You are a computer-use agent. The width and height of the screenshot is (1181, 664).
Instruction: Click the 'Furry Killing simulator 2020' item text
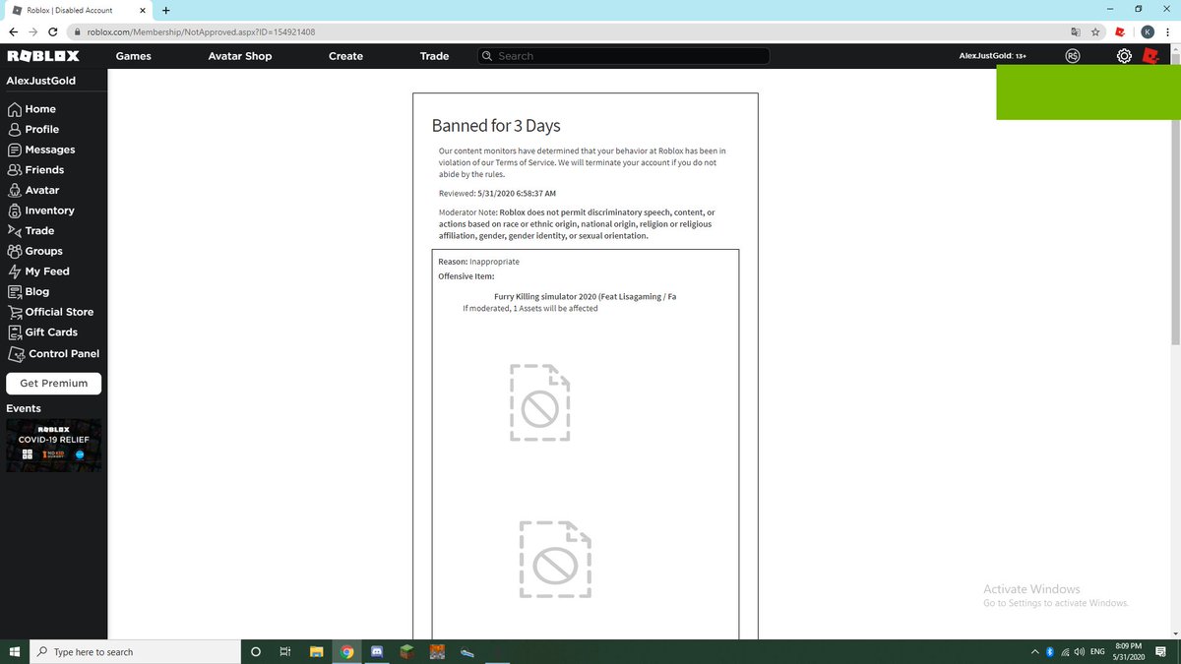pyautogui.click(x=586, y=296)
